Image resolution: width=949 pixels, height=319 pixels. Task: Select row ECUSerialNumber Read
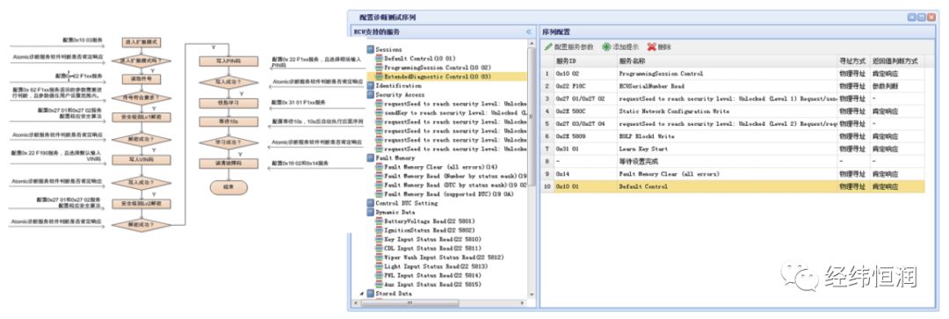pyautogui.click(x=733, y=86)
